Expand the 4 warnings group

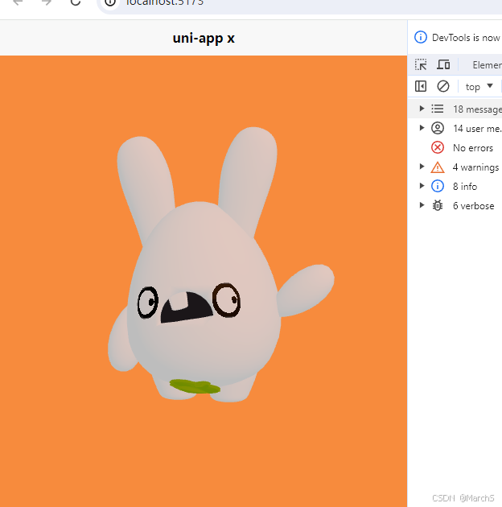(422, 167)
